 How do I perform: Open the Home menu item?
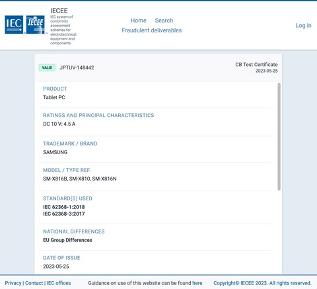coord(138,21)
